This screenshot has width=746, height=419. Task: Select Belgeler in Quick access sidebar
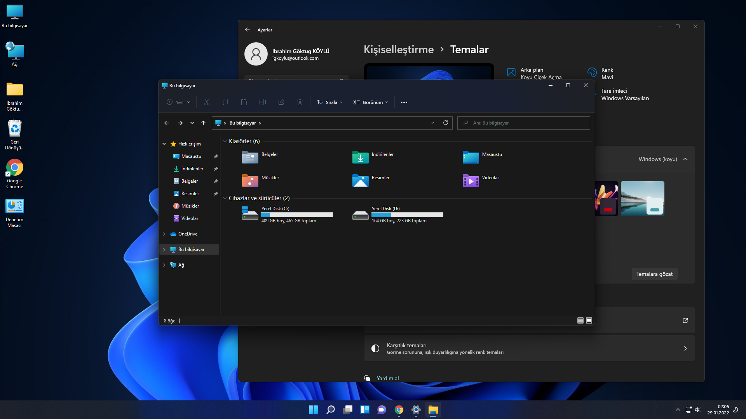(190, 181)
